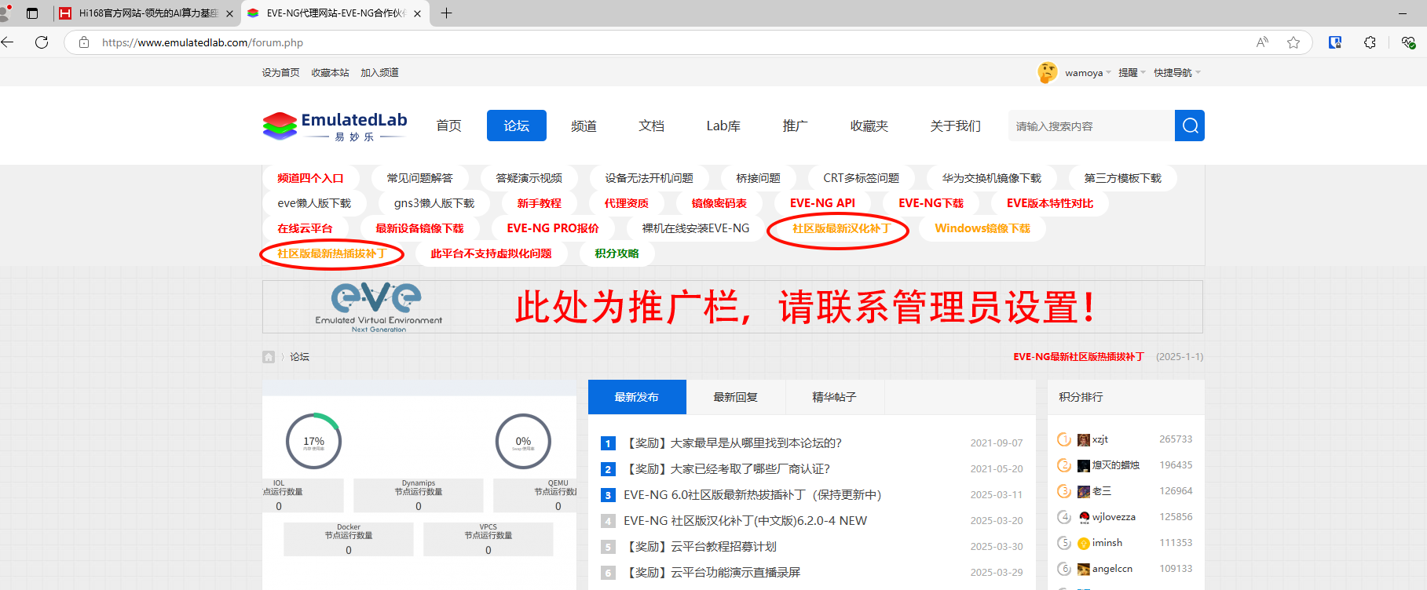The width and height of the screenshot is (1427, 590).
Task: Open the 收藏夹 nav item
Action: click(x=869, y=126)
